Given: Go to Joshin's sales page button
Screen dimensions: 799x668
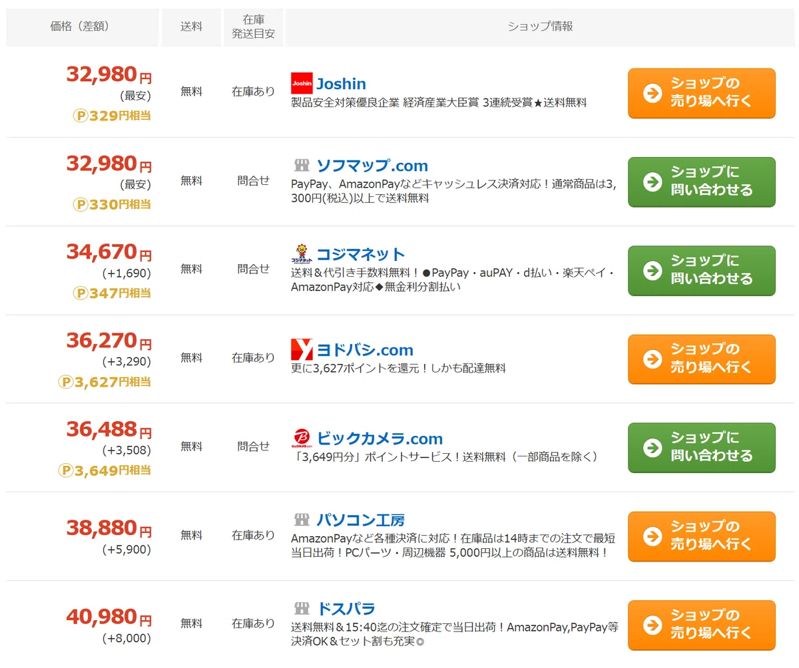Looking at the screenshot, I should 702,93.
